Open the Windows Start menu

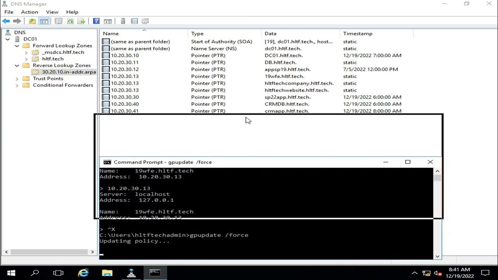(11, 273)
